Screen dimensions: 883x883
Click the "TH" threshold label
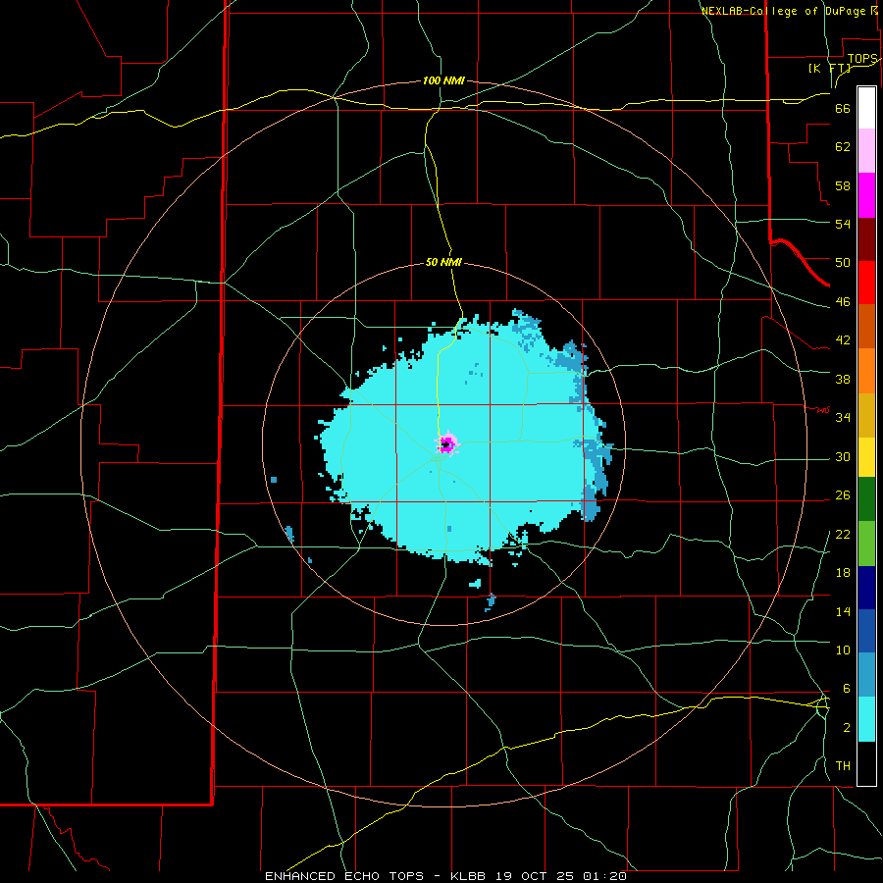[x=843, y=765]
